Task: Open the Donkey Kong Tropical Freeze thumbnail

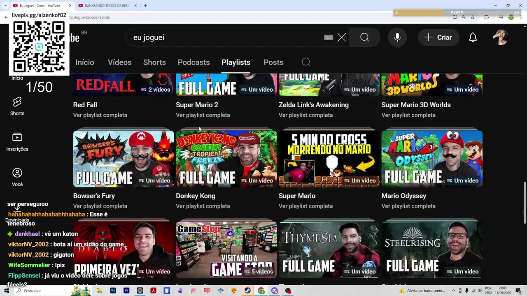Action: point(226,159)
